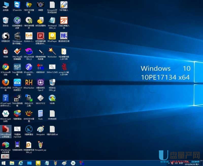This screenshot has width=203, height=166.
Task: Open the 8WinSCP desktop icon
Action: [29, 101]
